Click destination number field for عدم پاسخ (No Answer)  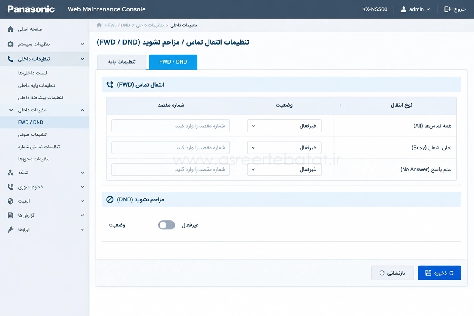point(171,169)
